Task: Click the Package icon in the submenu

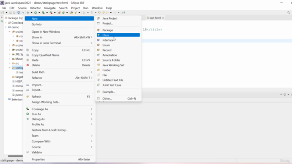Action: pyautogui.click(x=99, y=30)
